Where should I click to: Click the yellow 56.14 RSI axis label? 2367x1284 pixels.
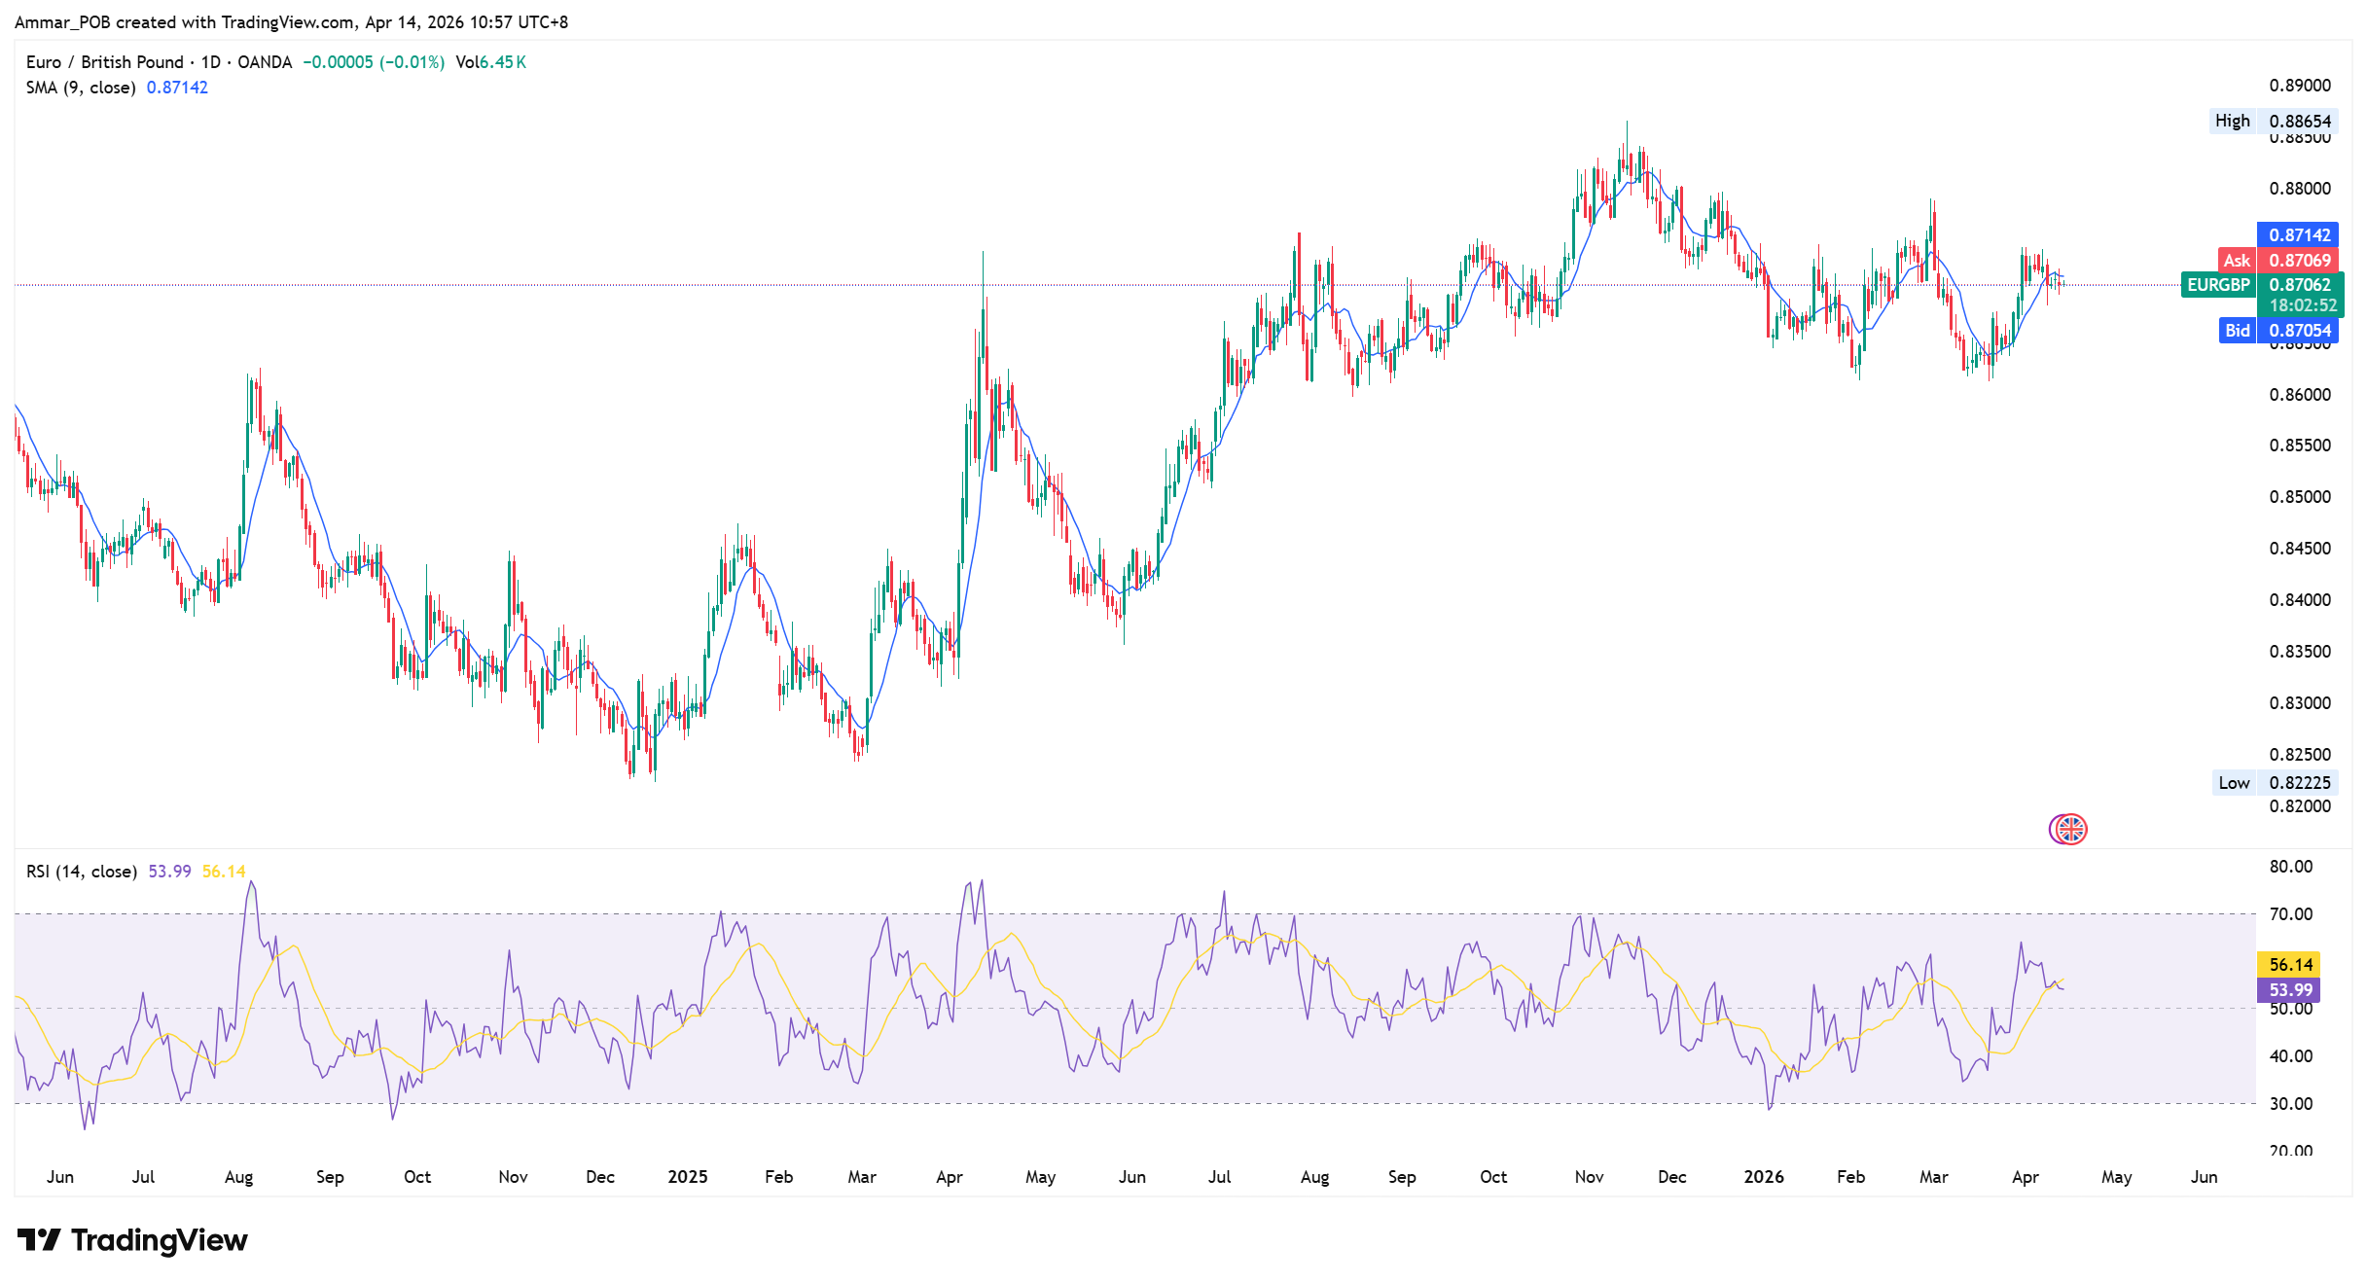(2290, 964)
